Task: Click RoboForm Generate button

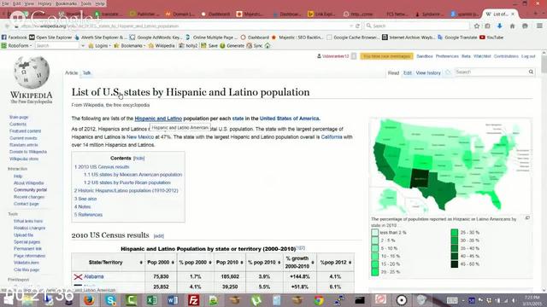Action: (232, 45)
